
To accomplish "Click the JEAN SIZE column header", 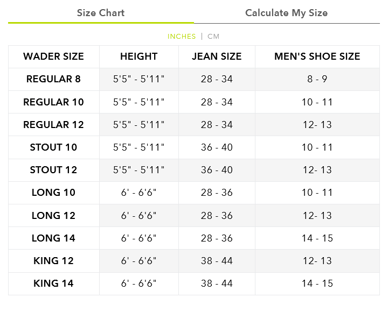I will click(217, 56).
